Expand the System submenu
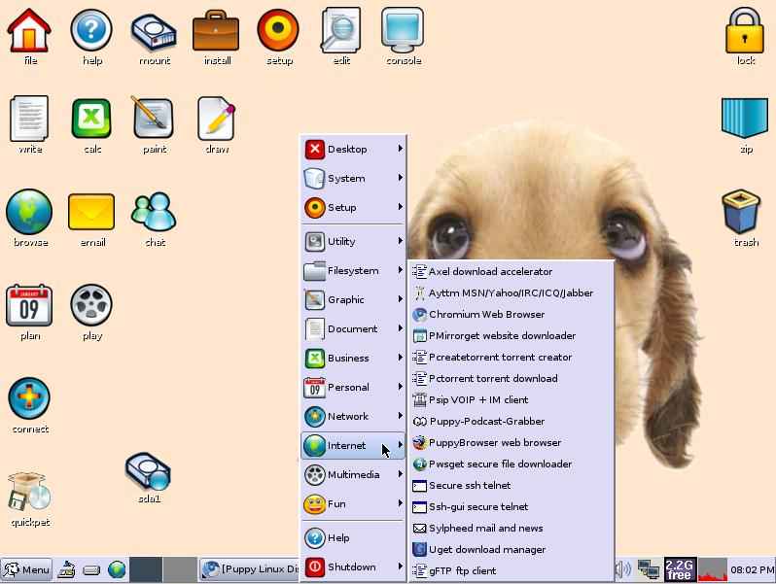This screenshot has height=584, width=776. tap(353, 178)
